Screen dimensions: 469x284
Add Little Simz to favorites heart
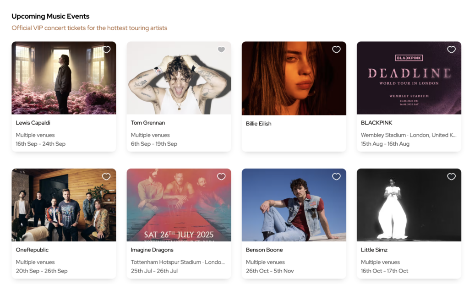coord(451,176)
